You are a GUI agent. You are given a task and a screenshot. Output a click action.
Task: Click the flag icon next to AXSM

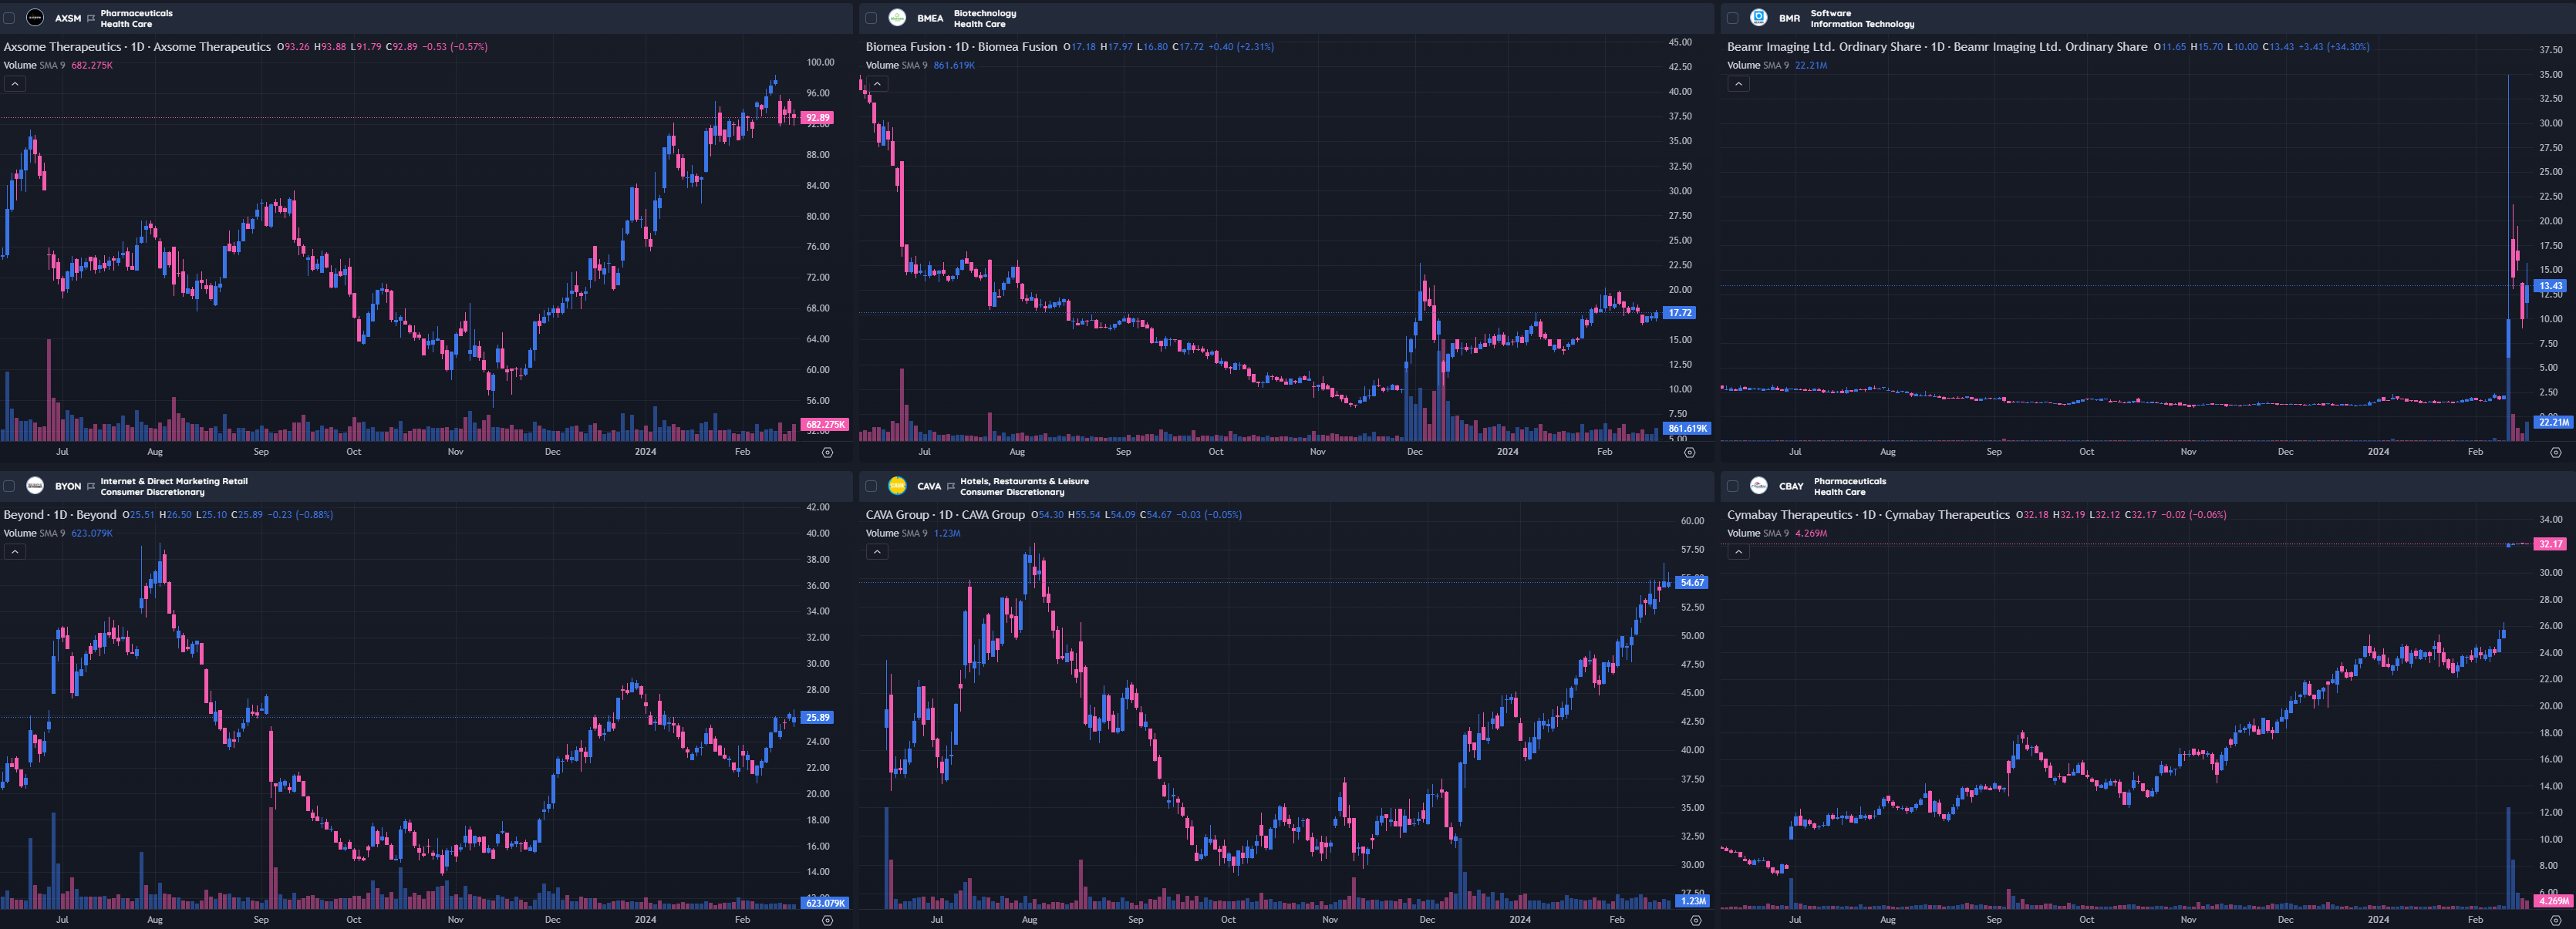click(x=91, y=18)
